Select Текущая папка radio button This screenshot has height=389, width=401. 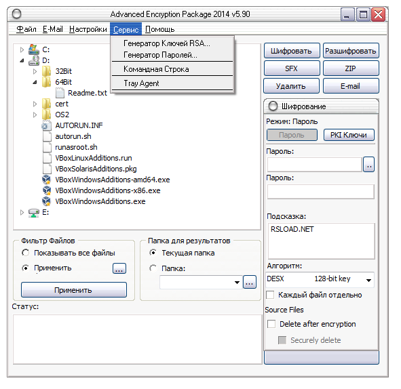pyautogui.click(x=153, y=253)
